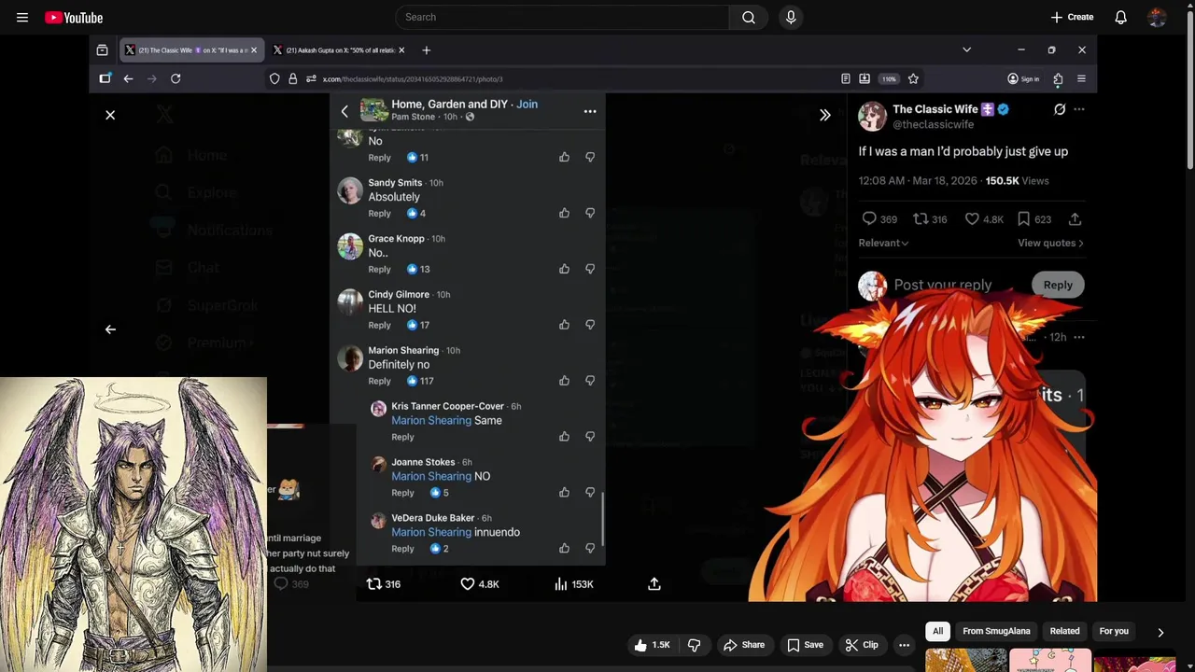Open the Grok icon on the tweet
The image size is (1195, 672).
coord(1060,110)
